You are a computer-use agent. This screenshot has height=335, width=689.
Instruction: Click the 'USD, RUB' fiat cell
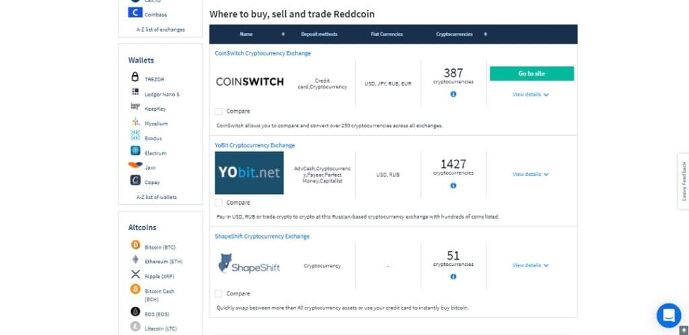[x=388, y=175]
